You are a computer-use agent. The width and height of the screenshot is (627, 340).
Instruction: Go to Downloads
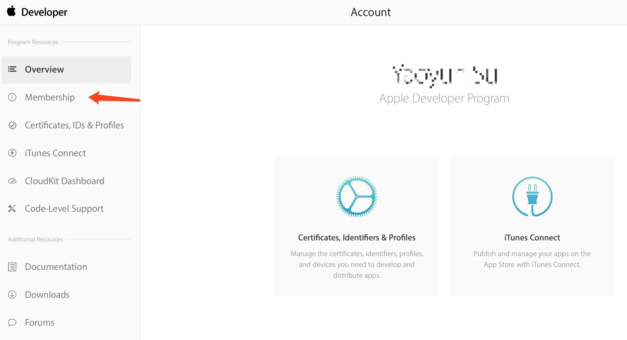pos(47,295)
